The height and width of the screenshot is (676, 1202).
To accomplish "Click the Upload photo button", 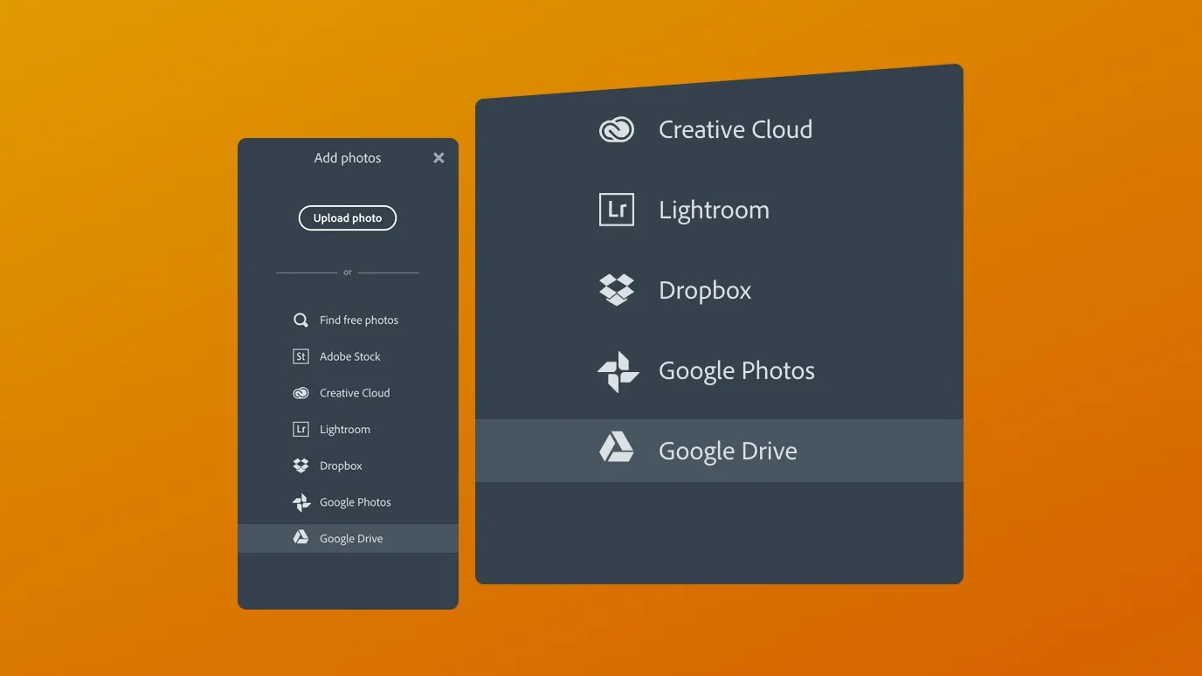I will (x=348, y=218).
